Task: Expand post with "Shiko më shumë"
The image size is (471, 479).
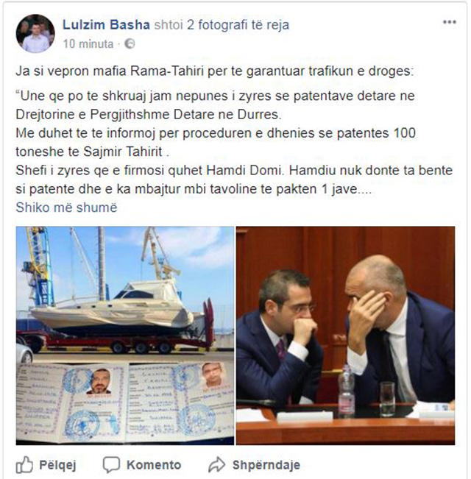Action: 66,207
